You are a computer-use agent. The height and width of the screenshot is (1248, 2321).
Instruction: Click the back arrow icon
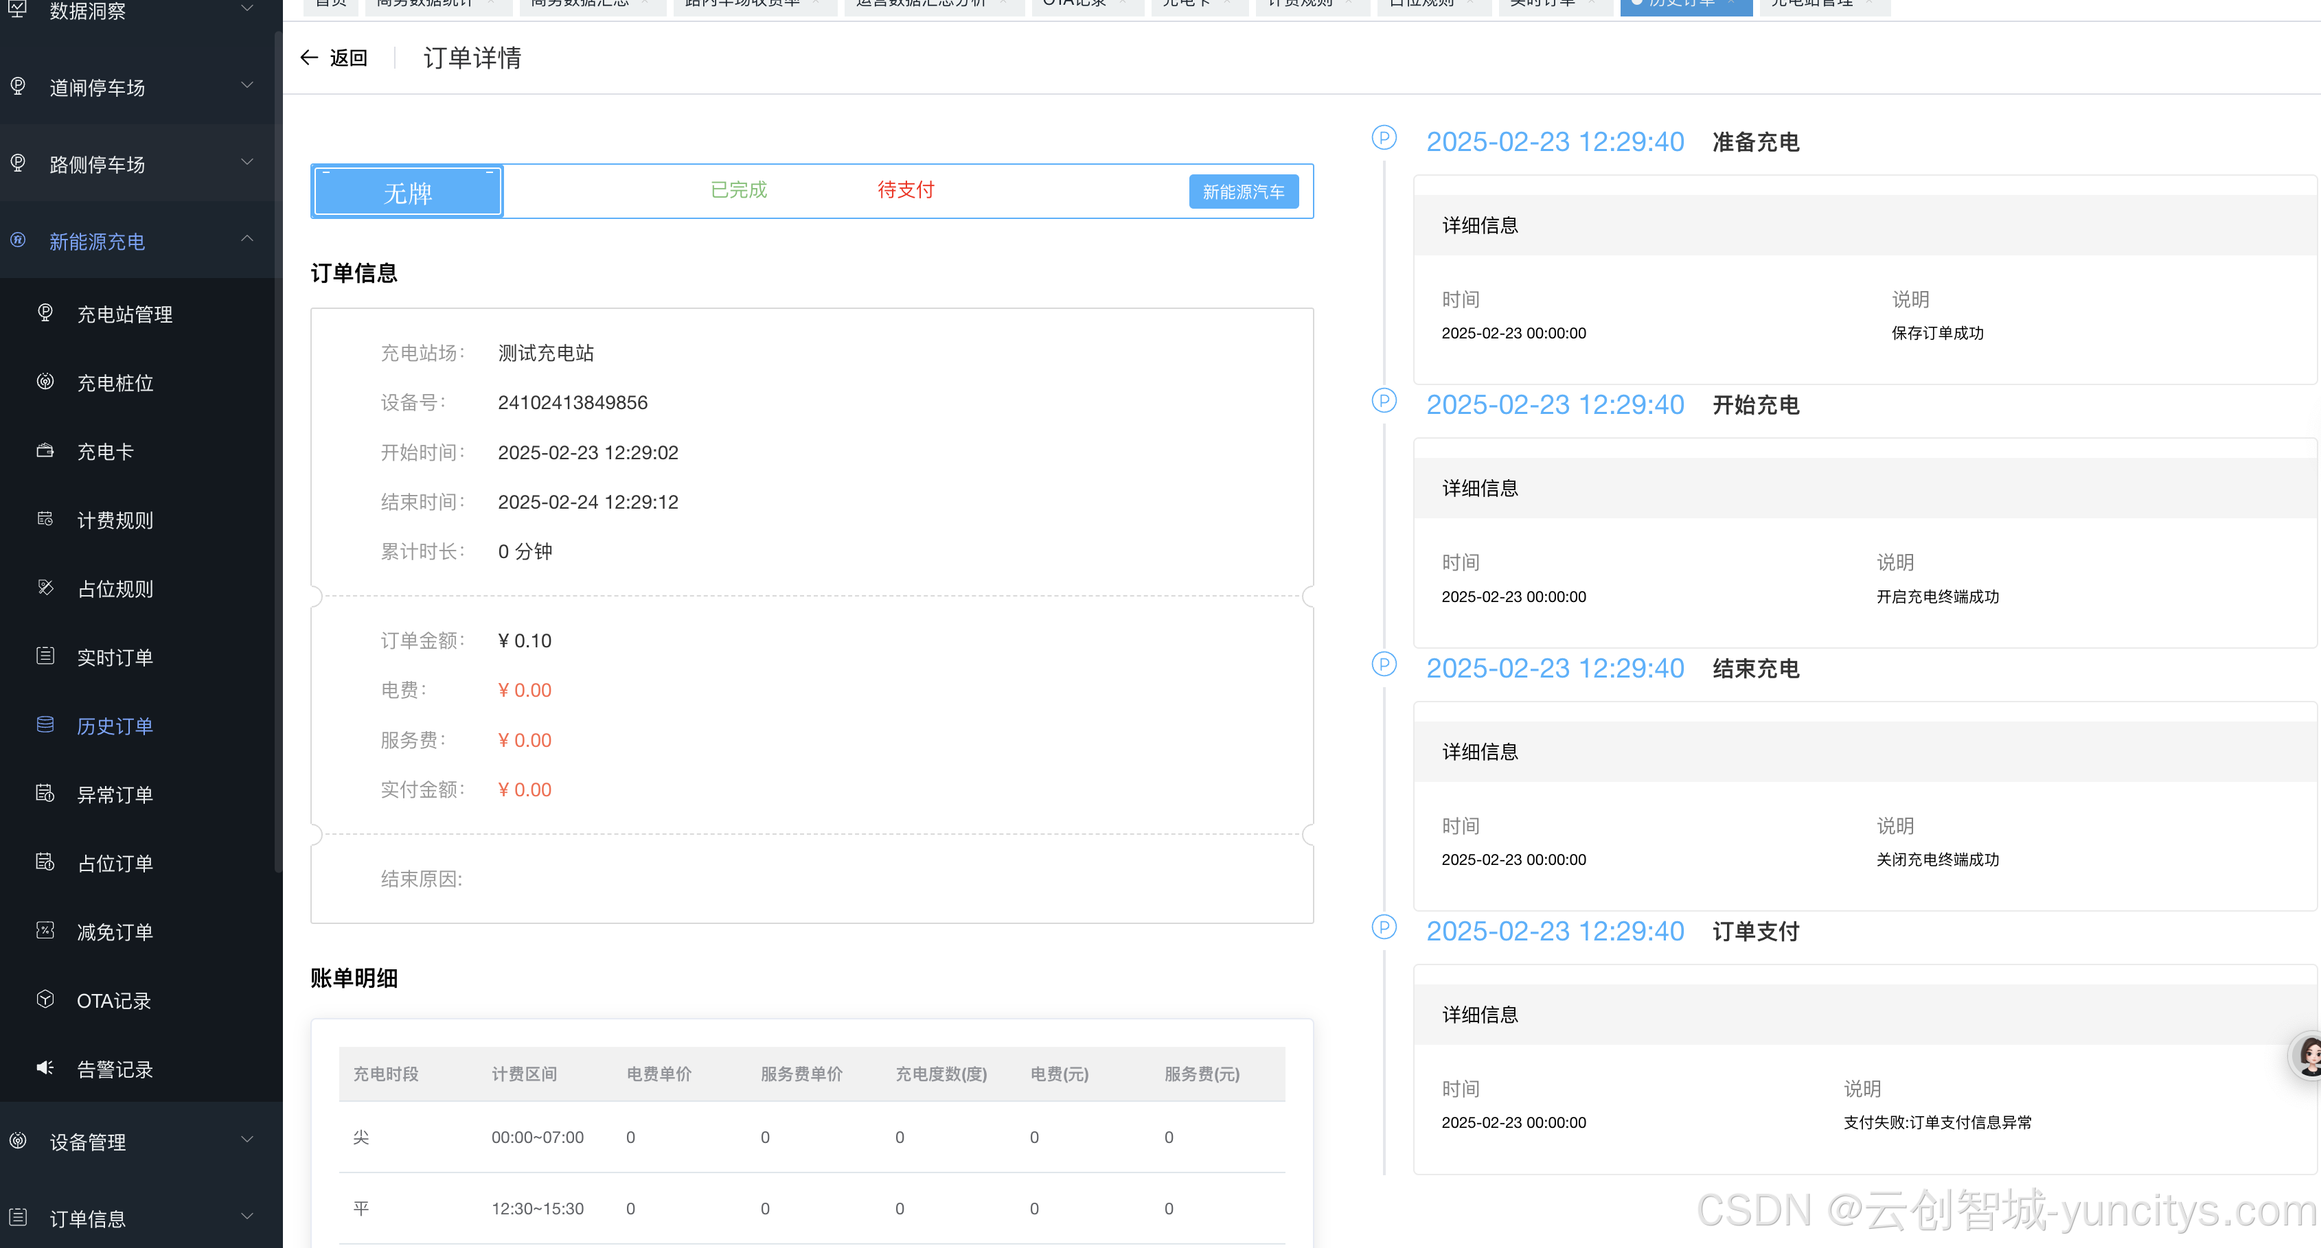[x=309, y=58]
